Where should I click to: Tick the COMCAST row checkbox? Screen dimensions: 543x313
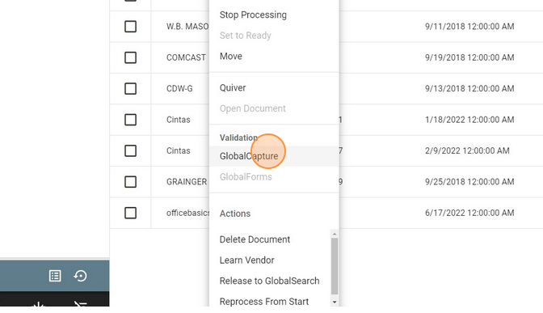point(131,57)
